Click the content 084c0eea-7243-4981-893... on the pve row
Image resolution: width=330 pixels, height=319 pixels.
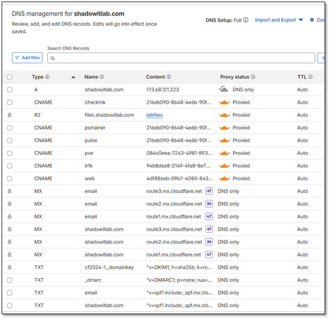tap(179, 153)
